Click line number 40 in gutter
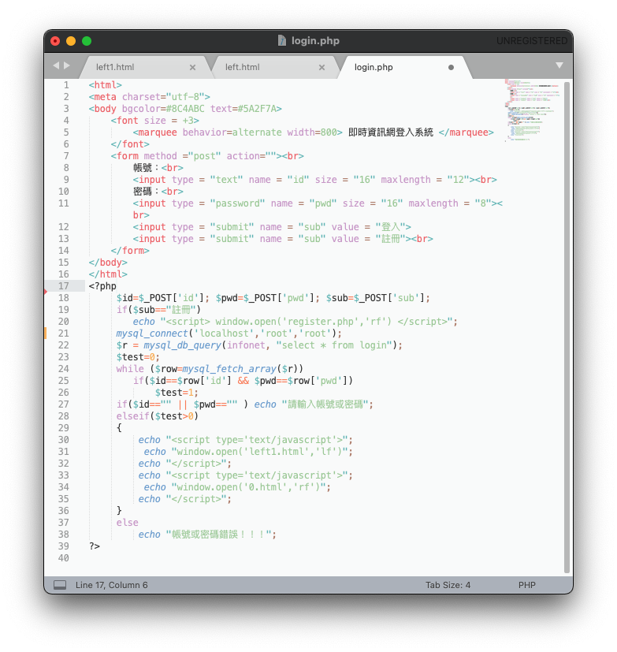 tap(64, 558)
